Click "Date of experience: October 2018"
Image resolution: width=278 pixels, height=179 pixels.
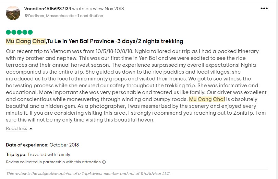click(x=43, y=145)
